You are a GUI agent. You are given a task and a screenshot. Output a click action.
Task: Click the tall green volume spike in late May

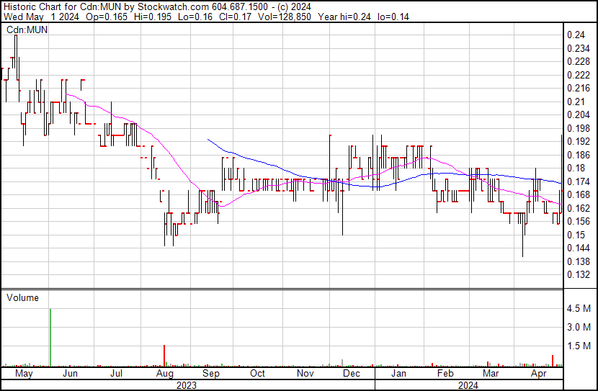point(50,338)
